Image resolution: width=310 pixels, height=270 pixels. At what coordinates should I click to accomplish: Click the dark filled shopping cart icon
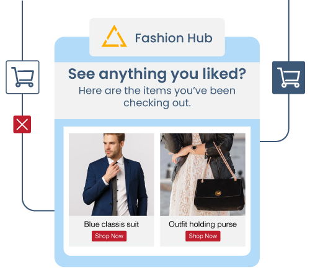[x=288, y=78]
